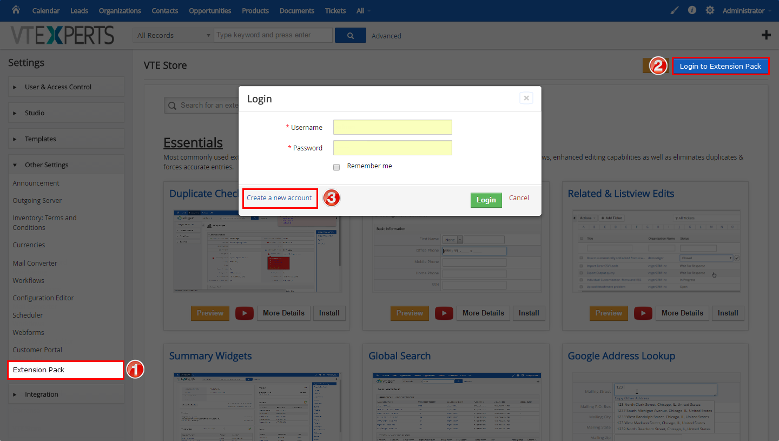Open the theme brush icon
779x441 pixels.
pos(674,10)
